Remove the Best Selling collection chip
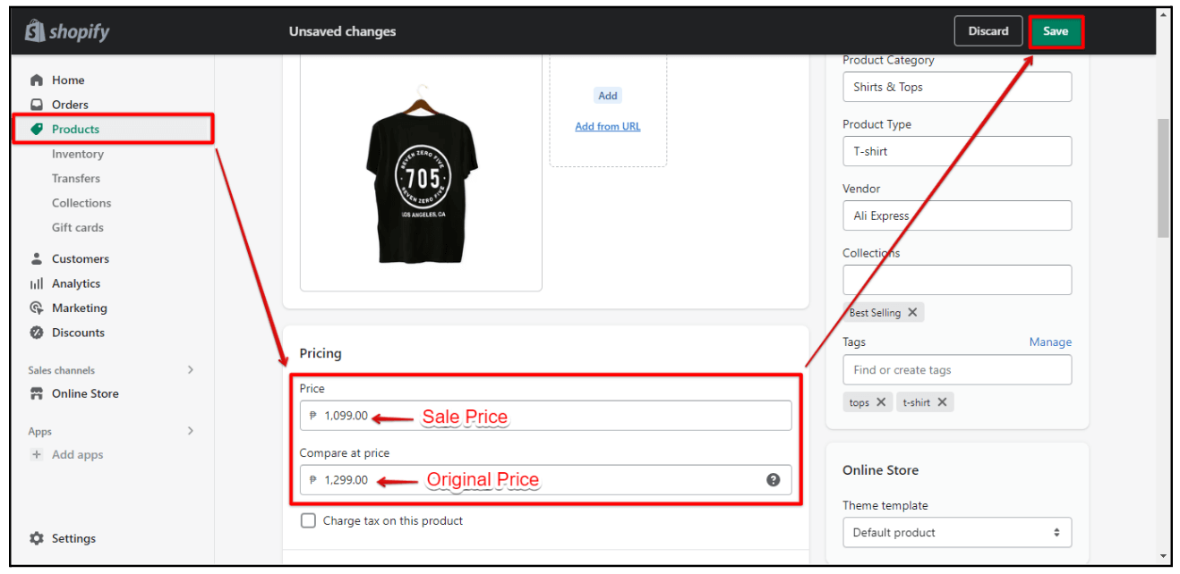Screen dimensions: 1180x574 912,313
